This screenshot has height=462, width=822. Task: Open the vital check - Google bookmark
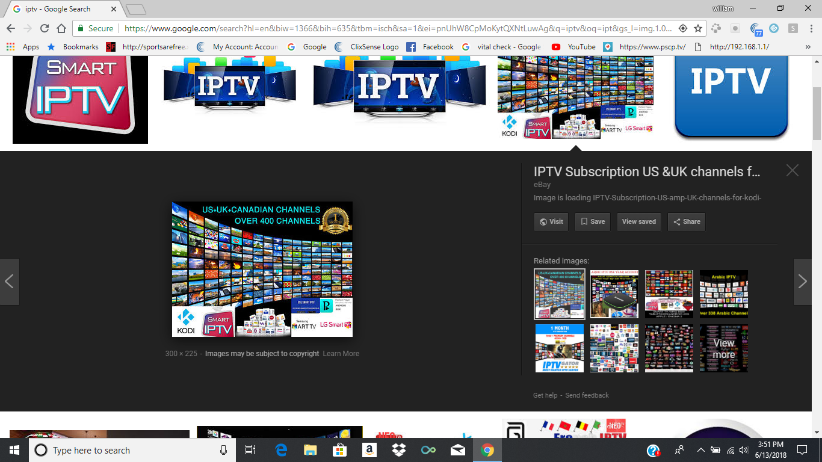501,47
